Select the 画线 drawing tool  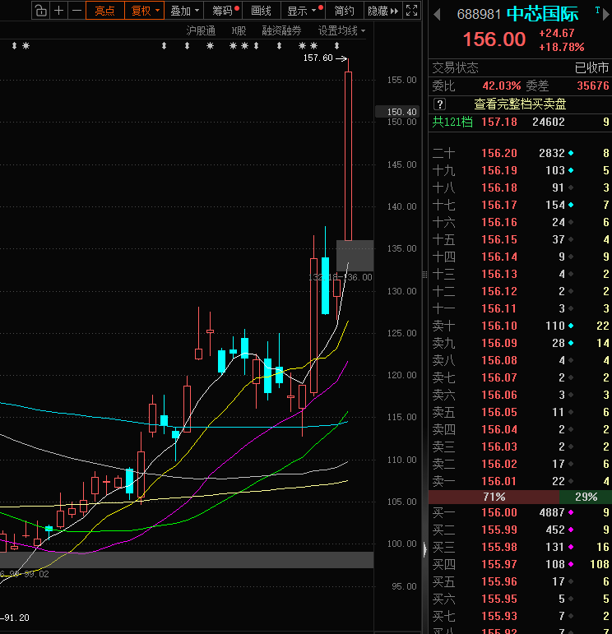[261, 11]
